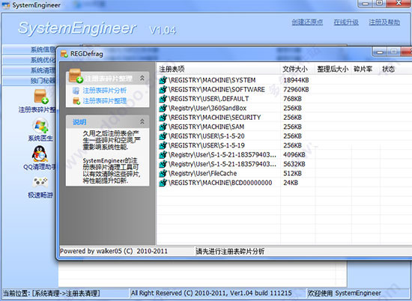The height and width of the screenshot is (301, 412).
Task: Sort by 整理后大小 column header
Action: (333, 69)
